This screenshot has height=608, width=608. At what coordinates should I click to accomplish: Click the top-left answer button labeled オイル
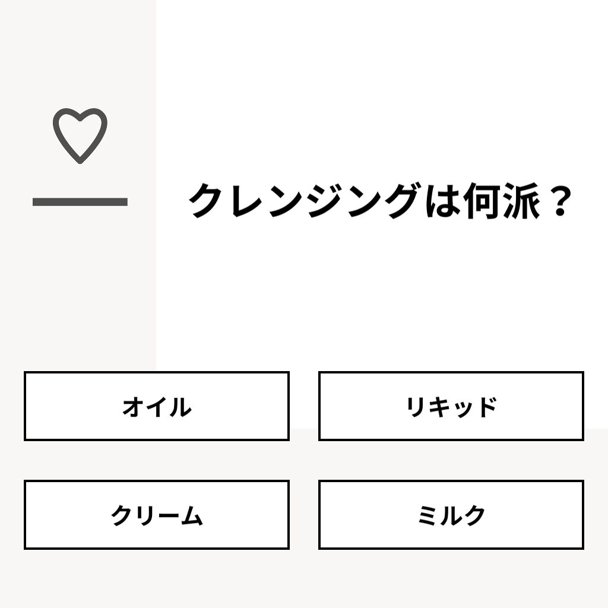tap(156, 406)
